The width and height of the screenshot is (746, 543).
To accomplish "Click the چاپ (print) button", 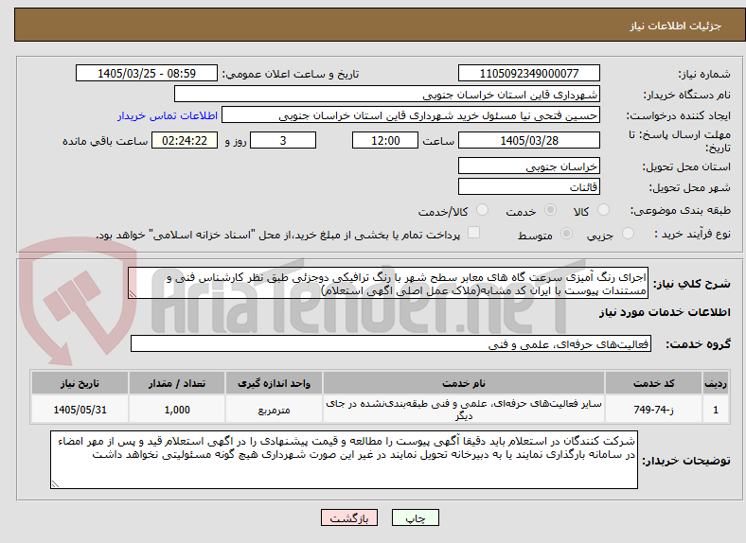I will (x=415, y=517).
